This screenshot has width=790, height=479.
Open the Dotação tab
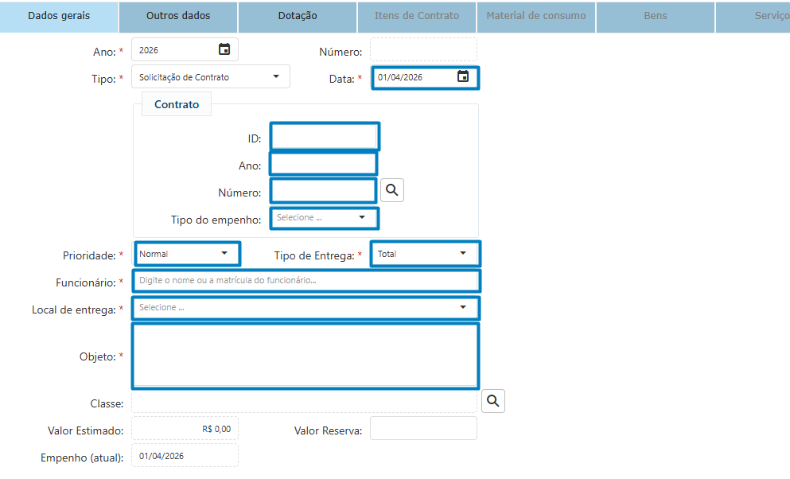pyautogui.click(x=298, y=16)
